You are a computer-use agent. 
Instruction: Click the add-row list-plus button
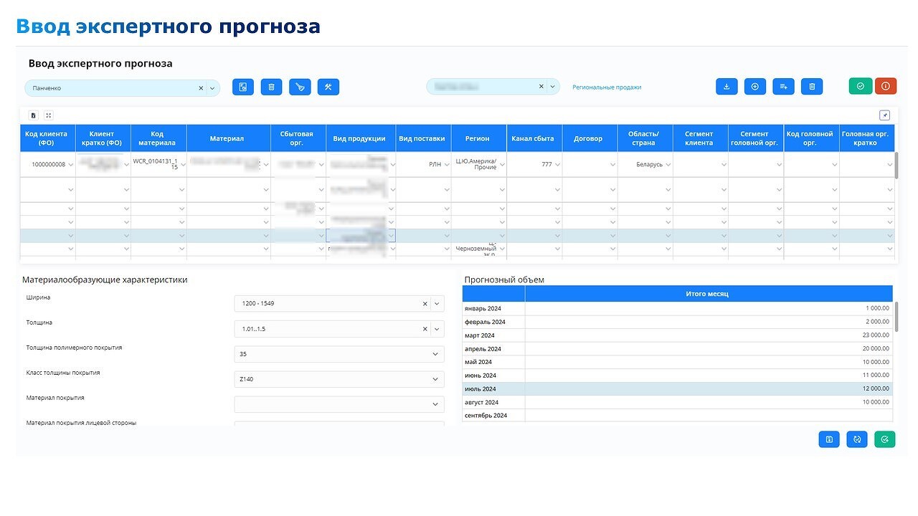pos(783,86)
